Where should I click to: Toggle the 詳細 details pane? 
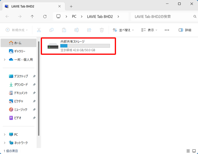(x=185, y=30)
